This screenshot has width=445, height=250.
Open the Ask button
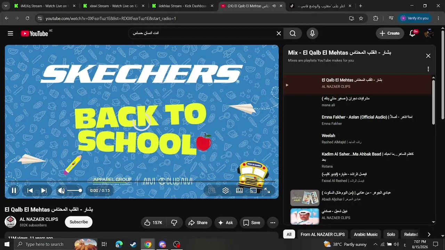pos(226,223)
